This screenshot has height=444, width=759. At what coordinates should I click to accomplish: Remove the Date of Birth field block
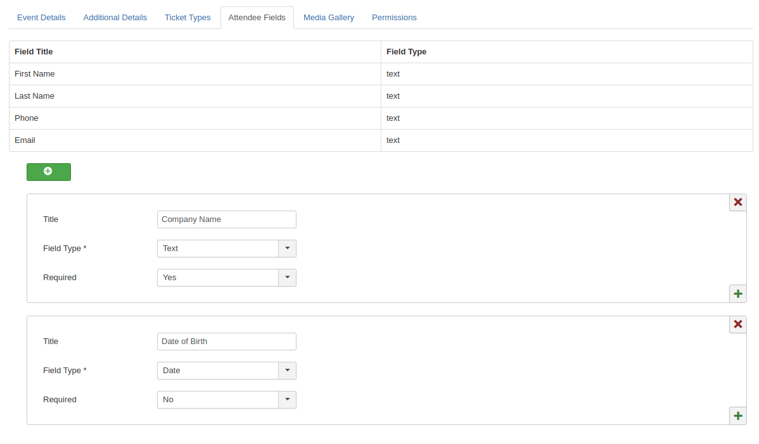(737, 324)
